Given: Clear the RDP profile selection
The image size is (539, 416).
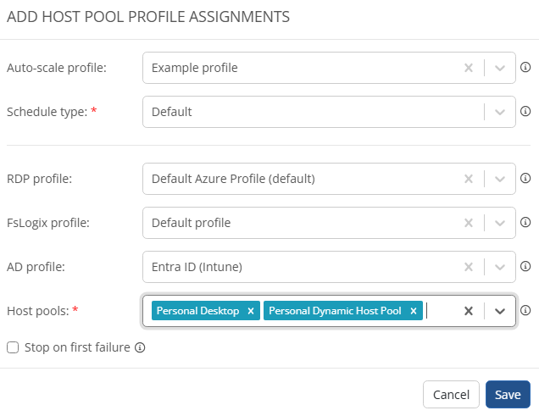Looking at the screenshot, I should [x=468, y=179].
